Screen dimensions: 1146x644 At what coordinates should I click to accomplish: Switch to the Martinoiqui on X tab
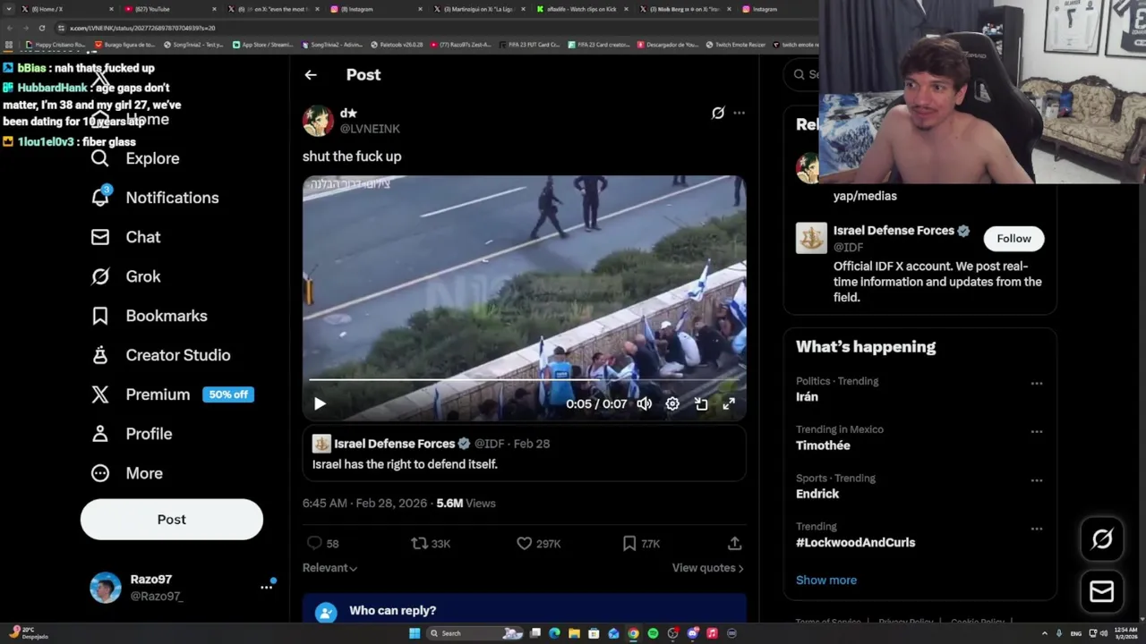pos(477,9)
